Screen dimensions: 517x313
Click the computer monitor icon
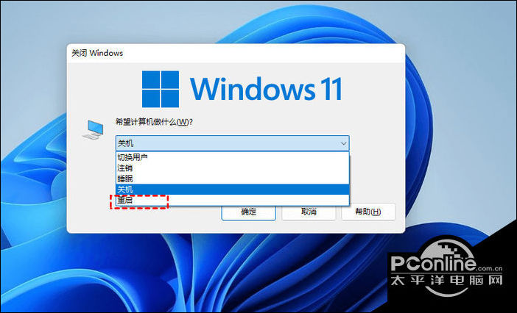93,130
